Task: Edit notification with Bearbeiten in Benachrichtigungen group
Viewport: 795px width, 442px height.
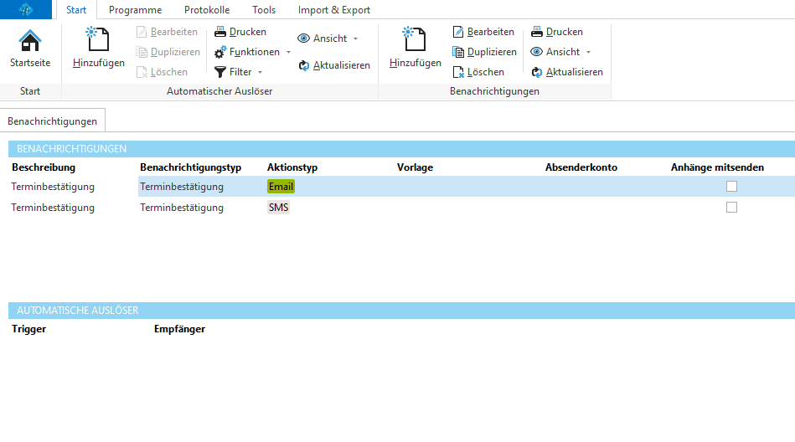Action: [483, 32]
